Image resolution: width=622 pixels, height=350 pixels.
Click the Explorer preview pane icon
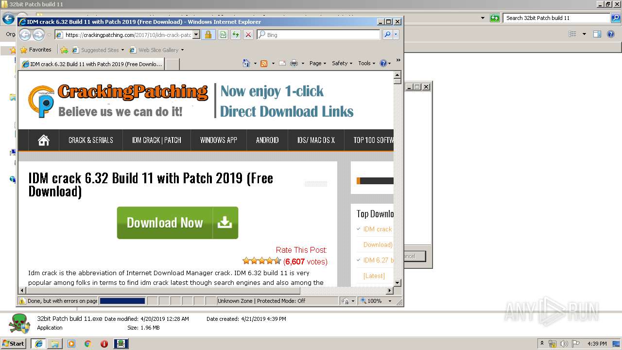pyautogui.click(x=597, y=34)
